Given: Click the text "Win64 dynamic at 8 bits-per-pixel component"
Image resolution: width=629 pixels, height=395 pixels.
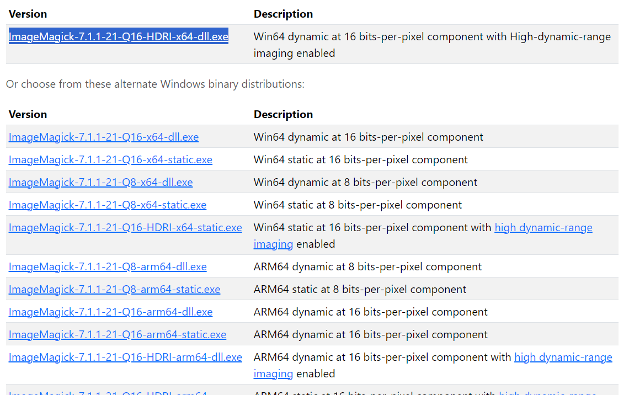Looking at the screenshot, I should click(x=365, y=183).
